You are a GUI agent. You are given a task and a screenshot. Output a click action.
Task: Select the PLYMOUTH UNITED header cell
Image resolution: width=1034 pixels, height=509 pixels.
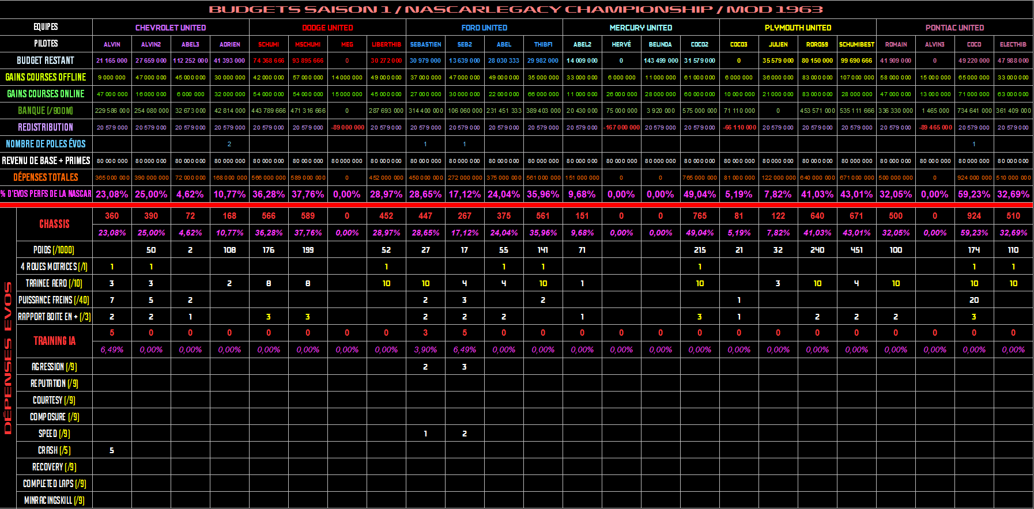(798, 28)
